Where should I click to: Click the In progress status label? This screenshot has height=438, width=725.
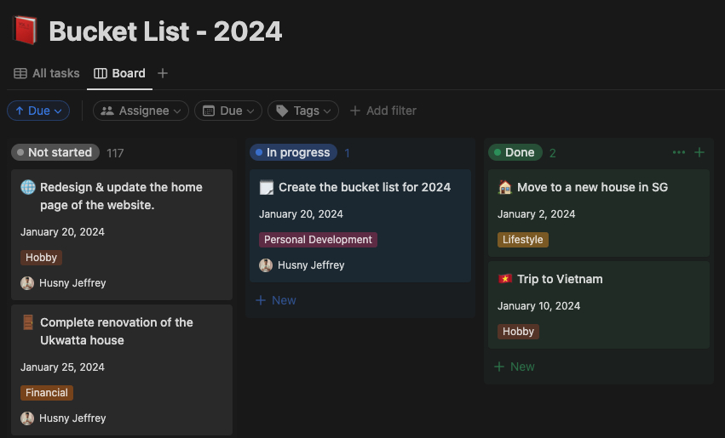(x=294, y=152)
